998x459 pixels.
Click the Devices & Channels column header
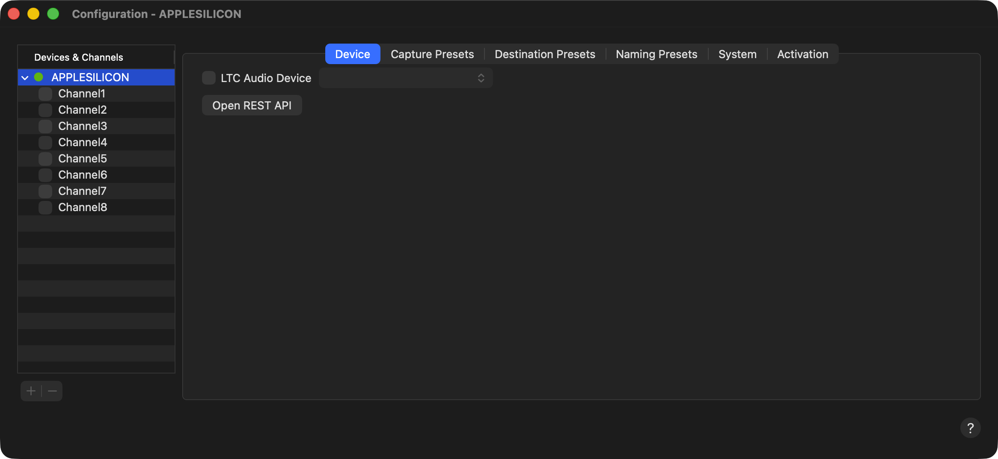tap(96, 57)
